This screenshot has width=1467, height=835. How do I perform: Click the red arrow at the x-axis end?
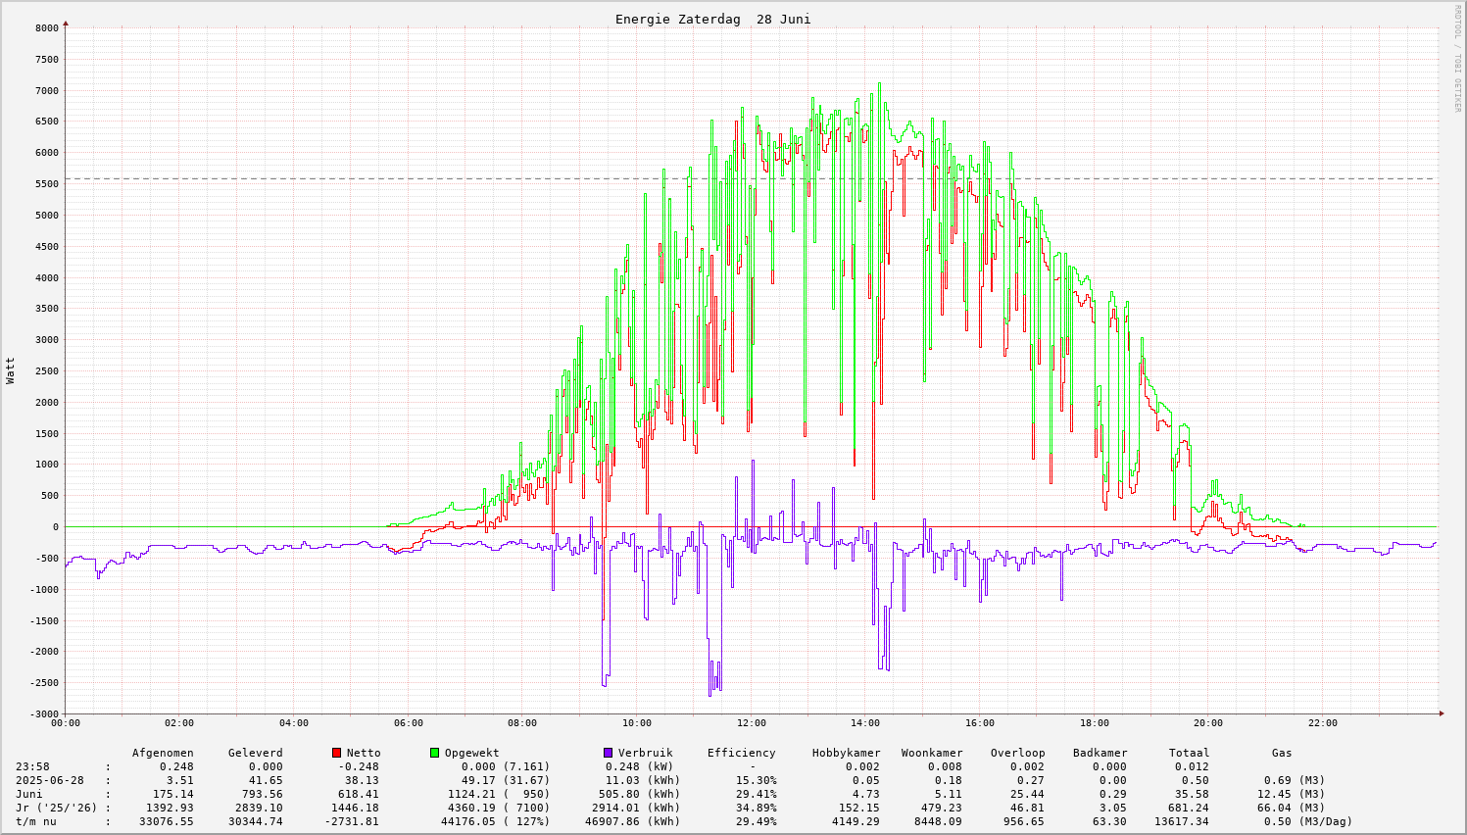point(1442,713)
